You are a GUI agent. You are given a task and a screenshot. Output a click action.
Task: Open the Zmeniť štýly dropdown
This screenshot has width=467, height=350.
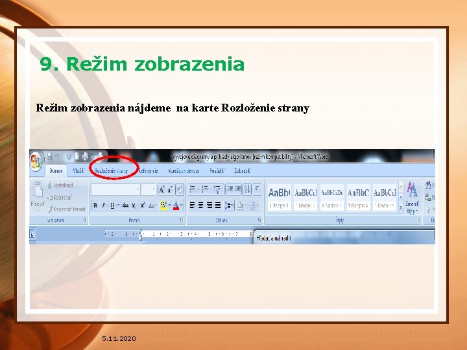(x=413, y=198)
